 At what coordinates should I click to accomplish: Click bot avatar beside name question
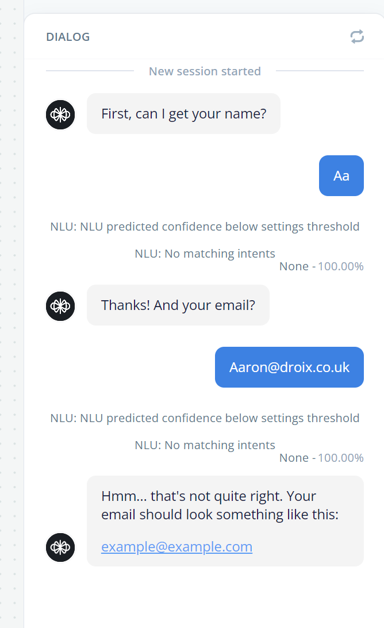tap(60, 114)
